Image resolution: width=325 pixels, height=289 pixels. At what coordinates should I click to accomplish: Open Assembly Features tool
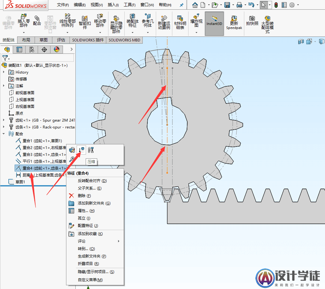(132, 21)
